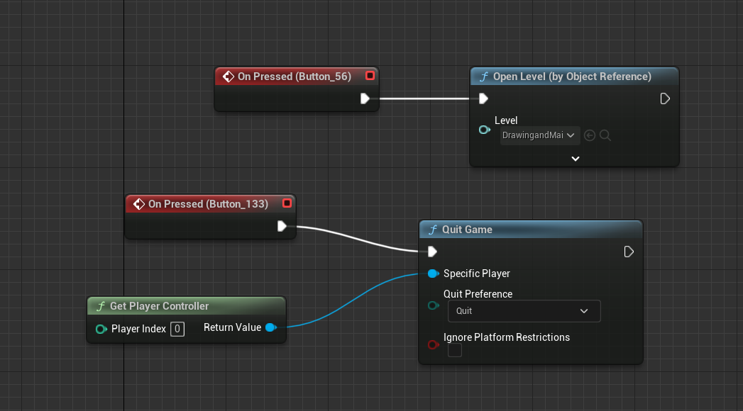Click the Specific Player label
The image size is (743, 411).
click(x=477, y=274)
